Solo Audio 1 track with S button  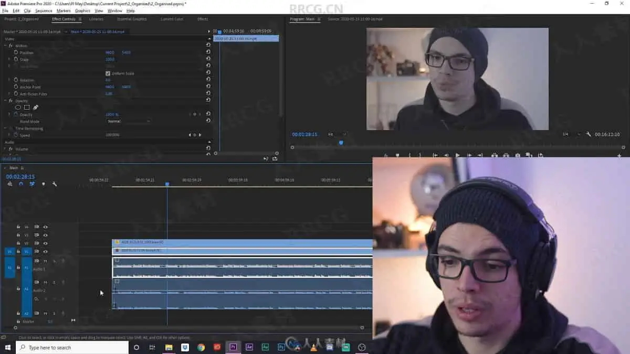54,261
